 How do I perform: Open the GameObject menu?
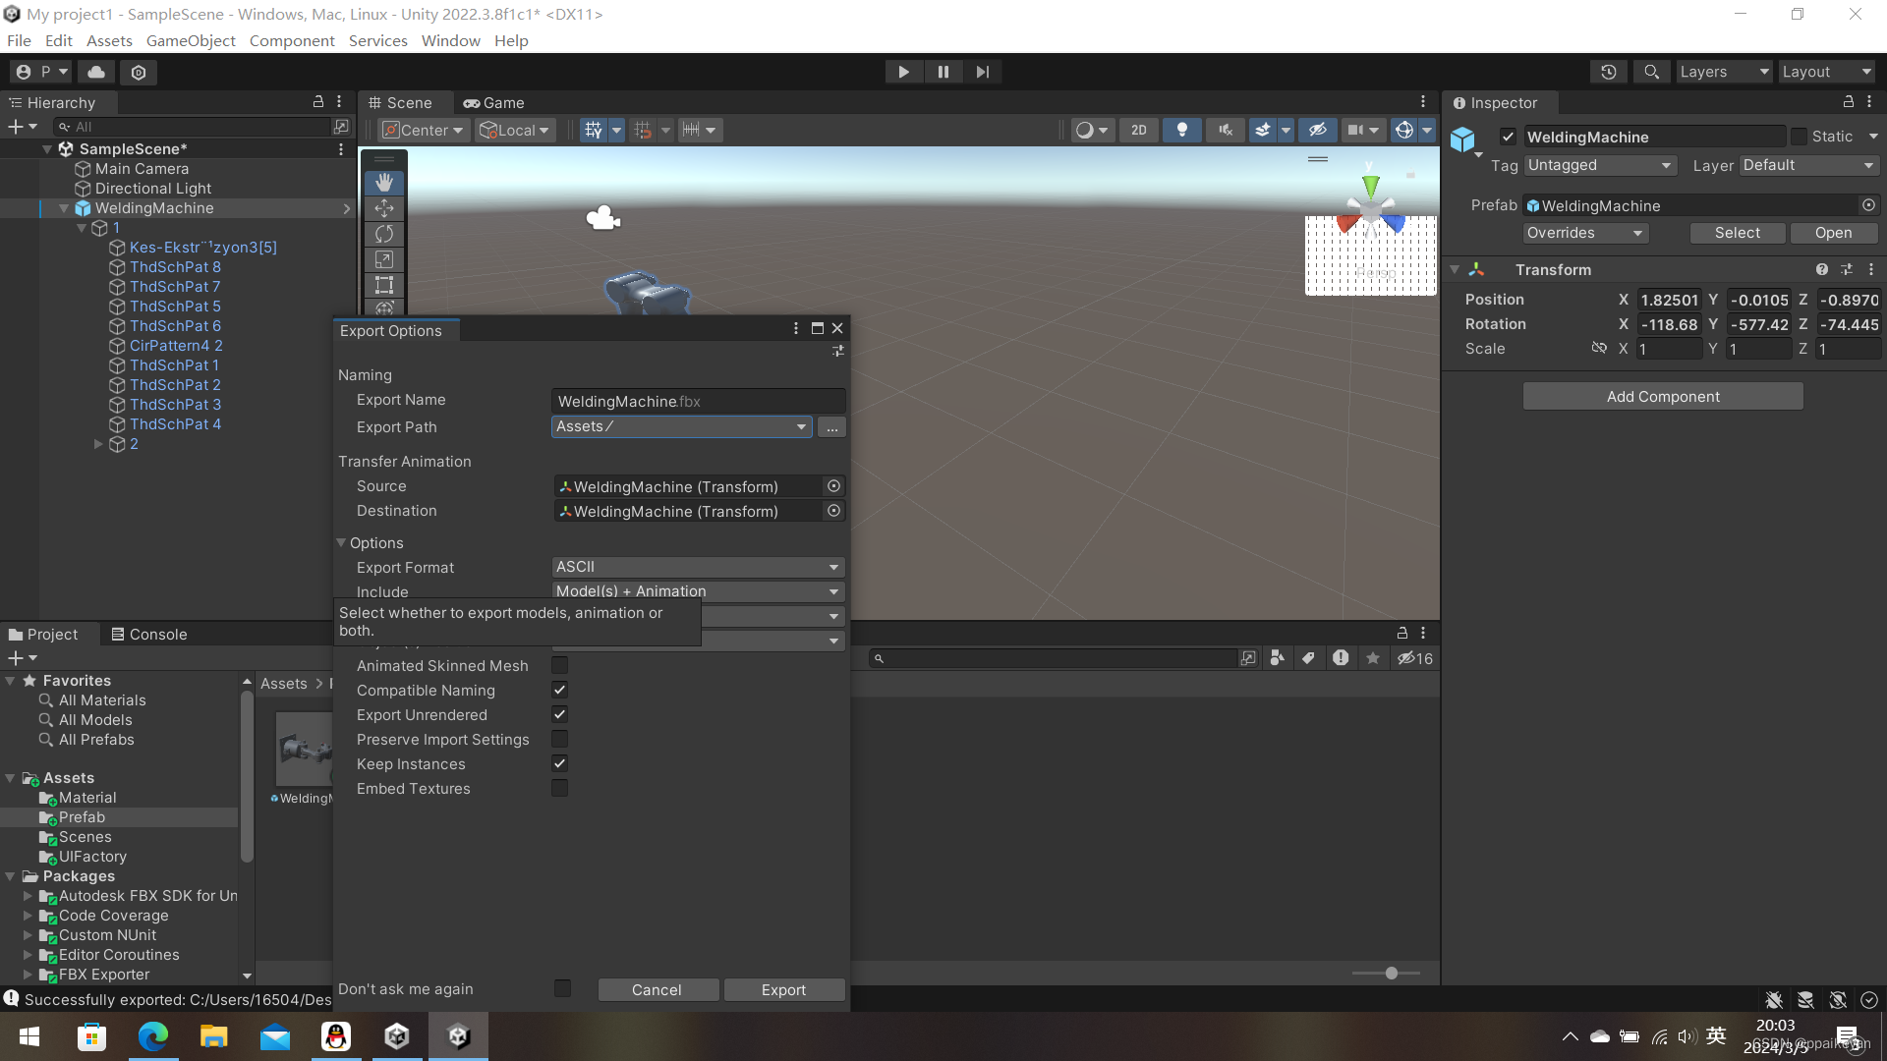pyautogui.click(x=191, y=40)
